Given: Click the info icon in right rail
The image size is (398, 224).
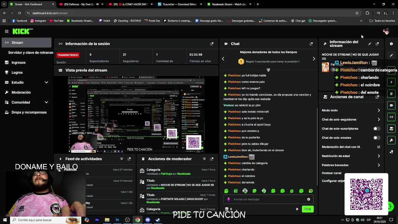Looking at the screenshot, I should click(x=391, y=44).
